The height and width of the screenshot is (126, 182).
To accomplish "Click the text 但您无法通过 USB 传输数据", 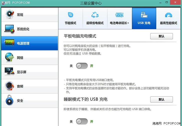I will click(x=83, y=53).
